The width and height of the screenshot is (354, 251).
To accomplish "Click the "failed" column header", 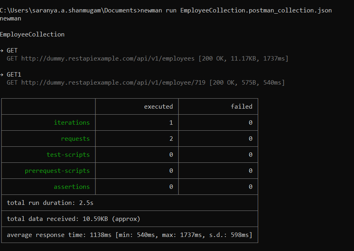I will click(241, 107).
